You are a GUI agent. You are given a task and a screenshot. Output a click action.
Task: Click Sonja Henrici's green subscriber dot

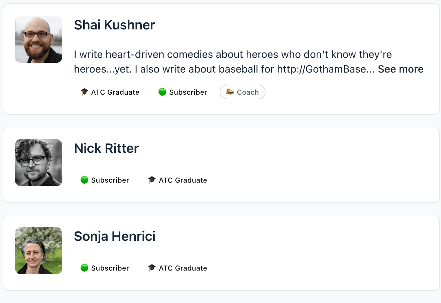click(84, 268)
